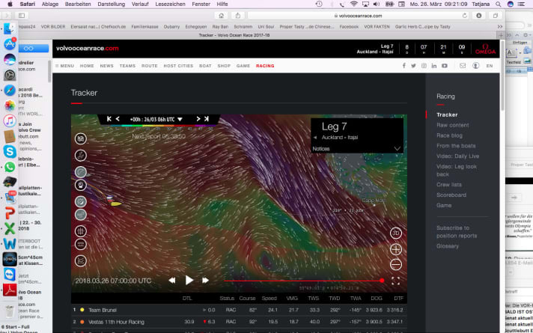The height and width of the screenshot is (333, 533).
Task: Enter tracker fullscreen mode
Action: click(x=396, y=281)
